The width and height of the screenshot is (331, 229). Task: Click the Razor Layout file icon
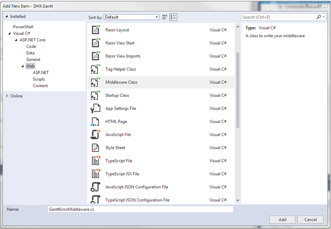coord(95,30)
